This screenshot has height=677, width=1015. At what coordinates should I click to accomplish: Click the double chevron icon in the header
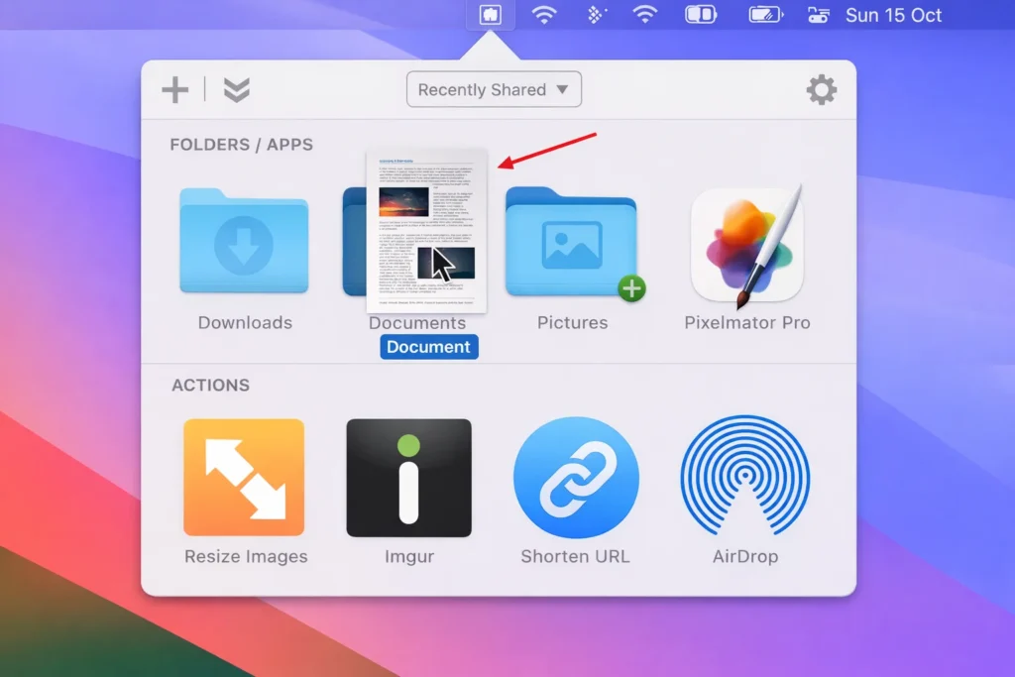coord(236,90)
